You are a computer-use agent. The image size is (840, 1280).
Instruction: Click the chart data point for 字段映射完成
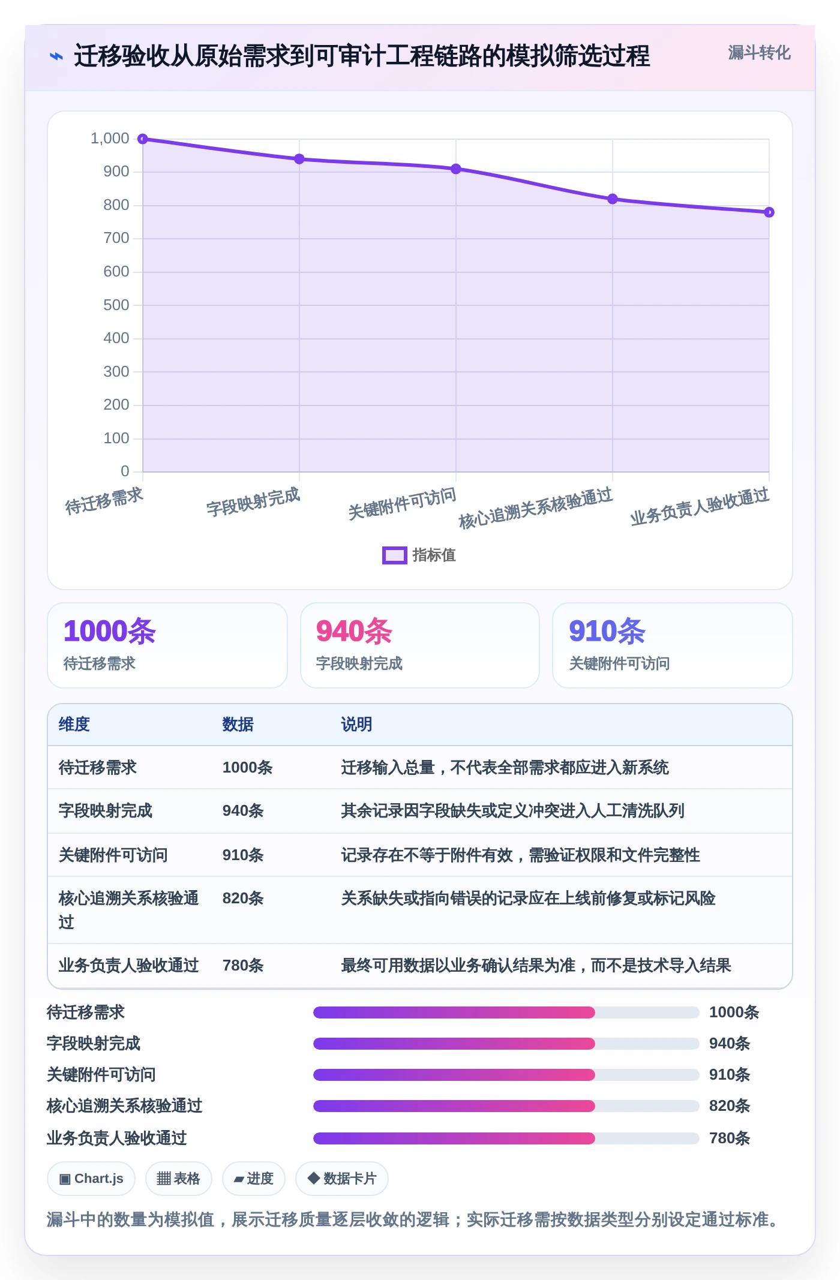pos(299,159)
